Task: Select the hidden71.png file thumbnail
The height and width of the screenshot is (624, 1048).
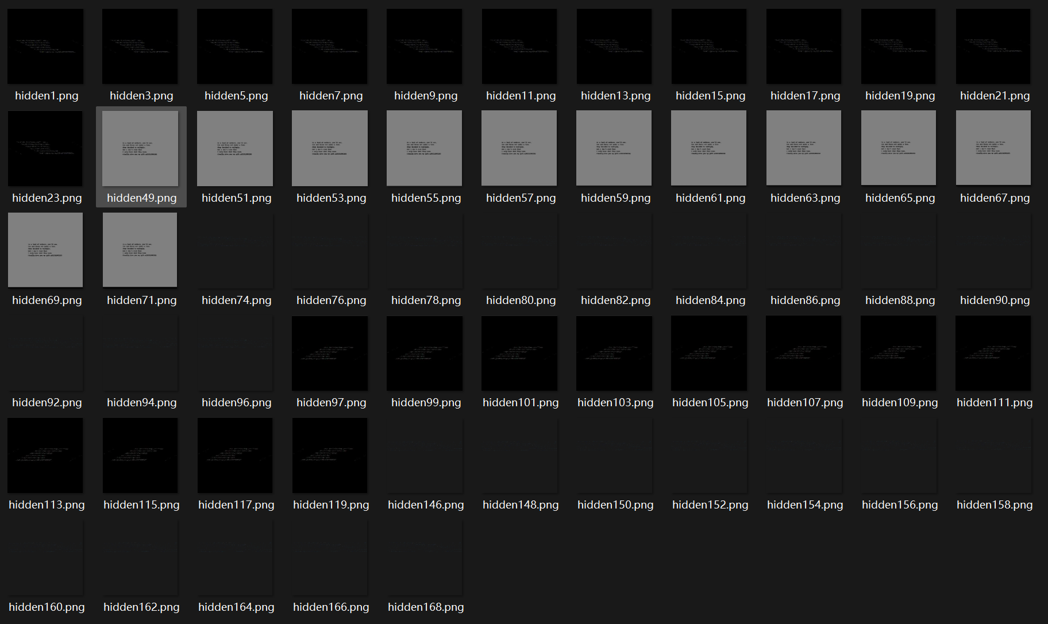Action: point(140,250)
